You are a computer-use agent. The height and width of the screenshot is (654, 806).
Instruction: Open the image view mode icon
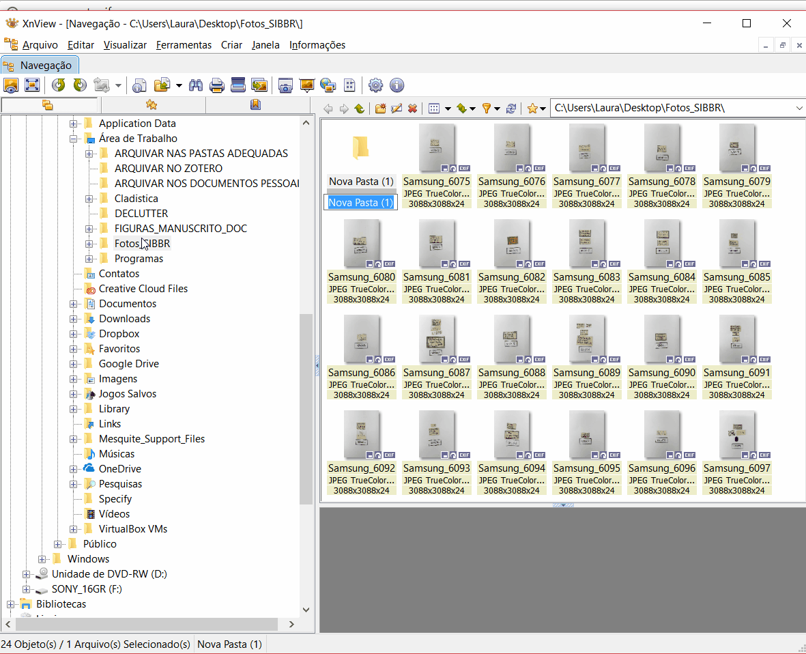click(11, 85)
